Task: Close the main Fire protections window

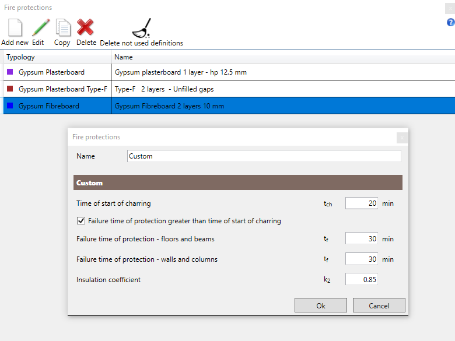Action: [450, 8]
